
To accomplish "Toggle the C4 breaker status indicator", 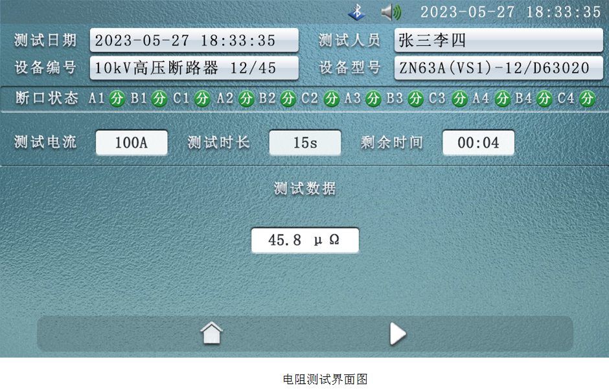I will pyautogui.click(x=587, y=98).
